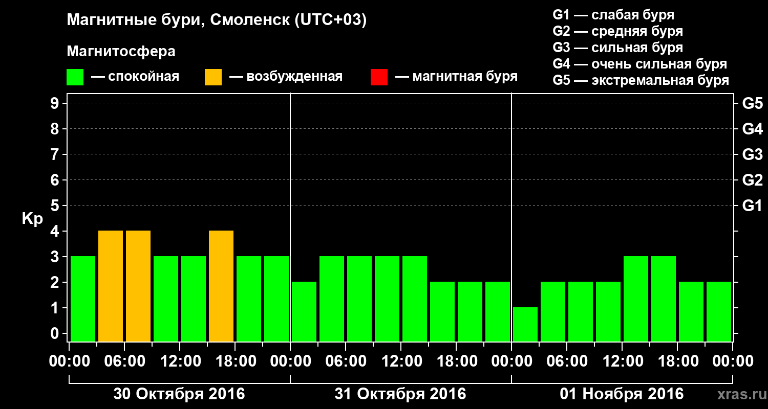Click the last green bar, 21:00–00:00 on 01 Ноября
The image size is (768, 409).
pos(719,311)
